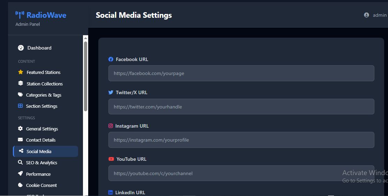Click the Performance rocket icon

tap(20, 174)
